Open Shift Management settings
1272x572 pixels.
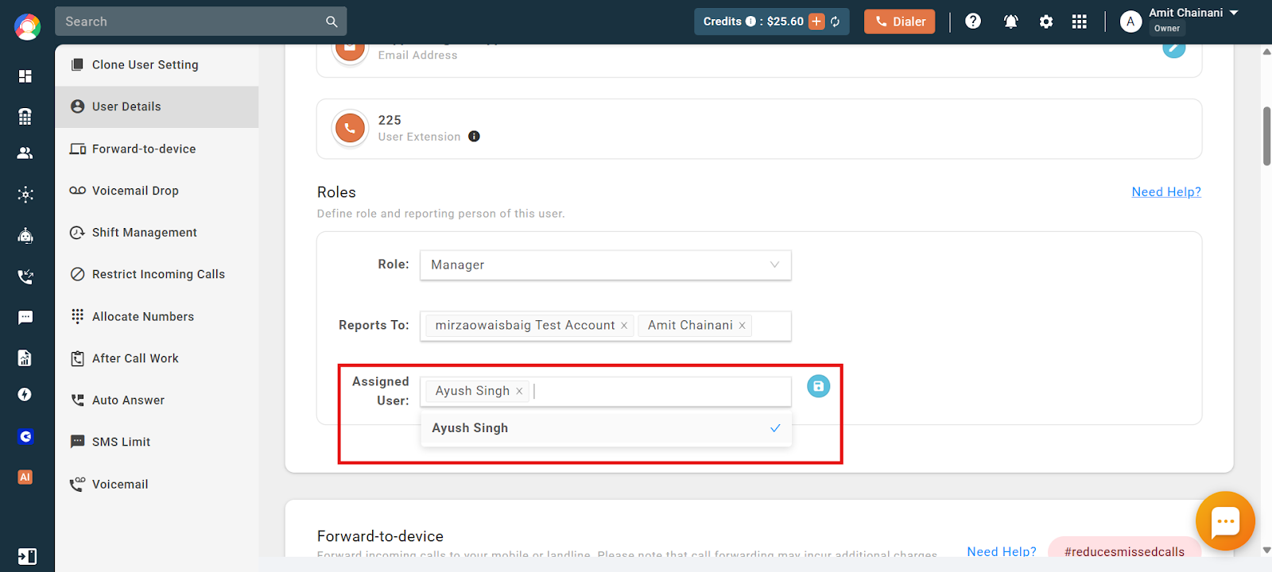157,232
